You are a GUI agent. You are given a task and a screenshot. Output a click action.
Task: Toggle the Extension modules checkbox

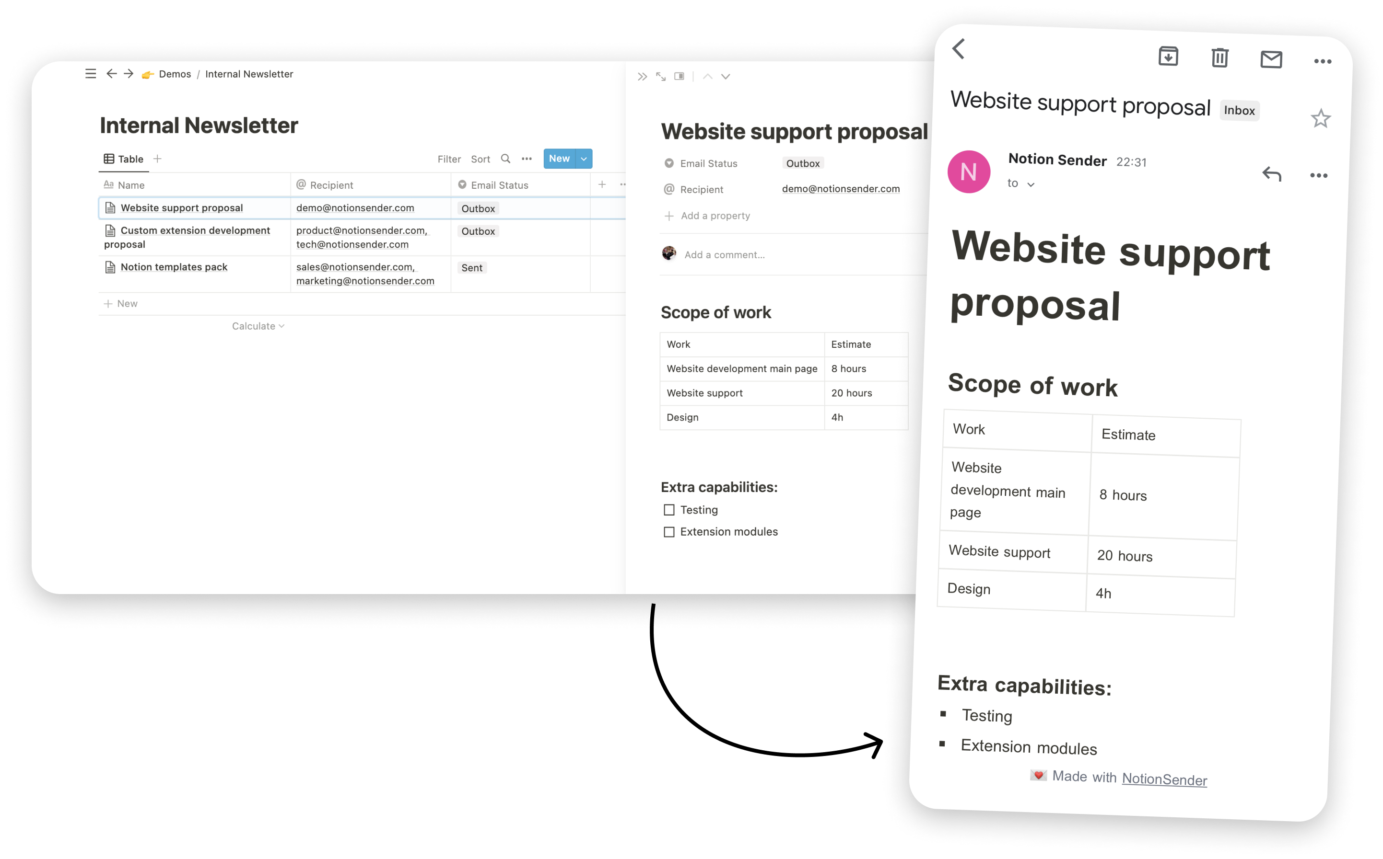point(668,531)
